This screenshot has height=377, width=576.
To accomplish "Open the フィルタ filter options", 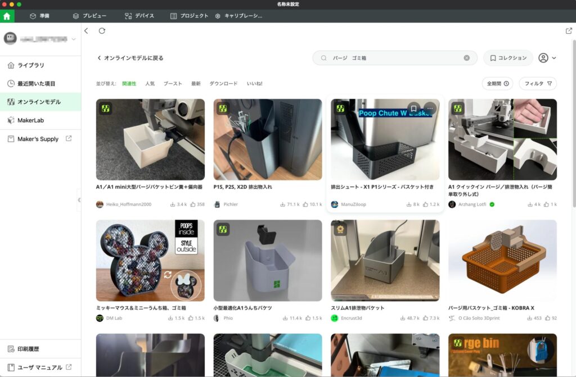I will click(538, 84).
